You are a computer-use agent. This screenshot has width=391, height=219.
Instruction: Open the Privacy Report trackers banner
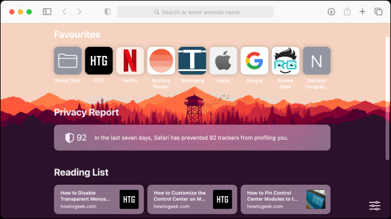click(x=192, y=138)
